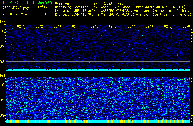This screenshot has width=193, height=126.
Task: Click the Lch 0.8 kHz axis label
Action: pyautogui.click(x=2, y=62)
